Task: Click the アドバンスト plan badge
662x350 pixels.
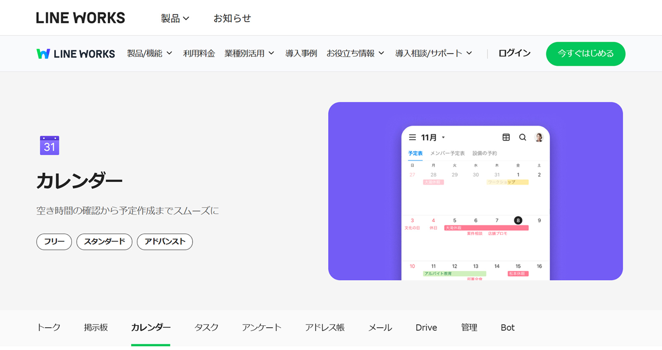Action: point(165,242)
